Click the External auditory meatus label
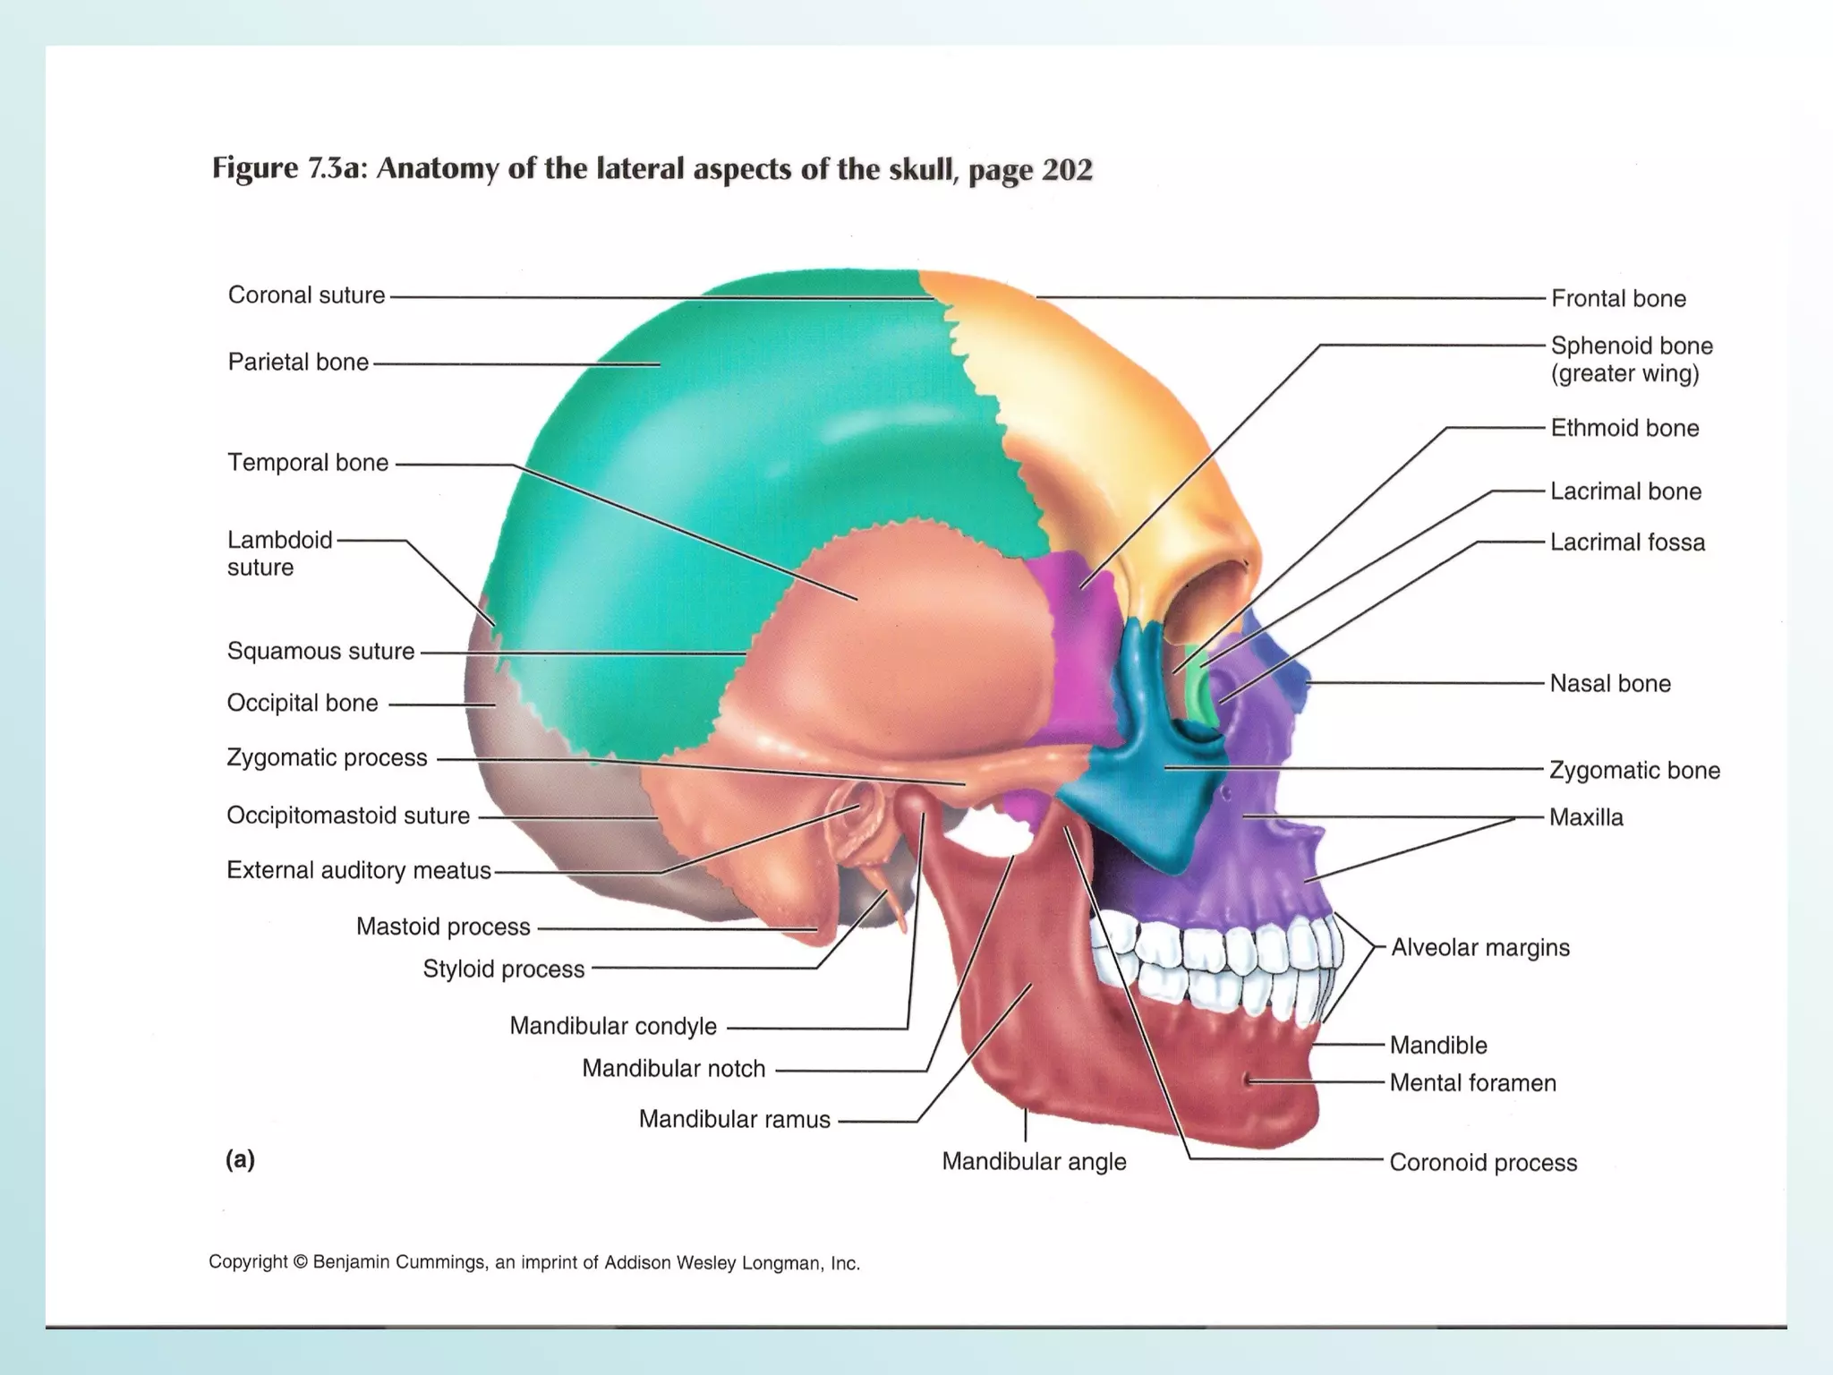The width and height of the screenshot is (1833, 1375). (x=359, y=871)
